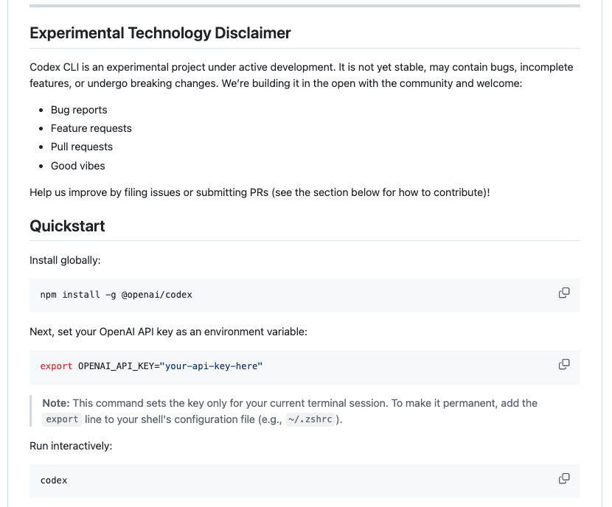Copy the export OPENAI_API_KEY command

tap(564, 364)
